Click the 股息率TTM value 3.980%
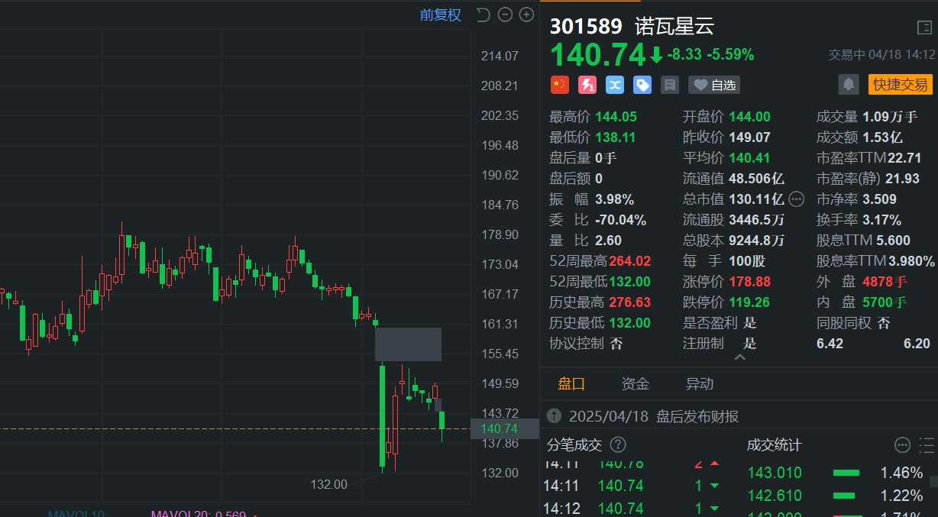 tap(910, 260)
